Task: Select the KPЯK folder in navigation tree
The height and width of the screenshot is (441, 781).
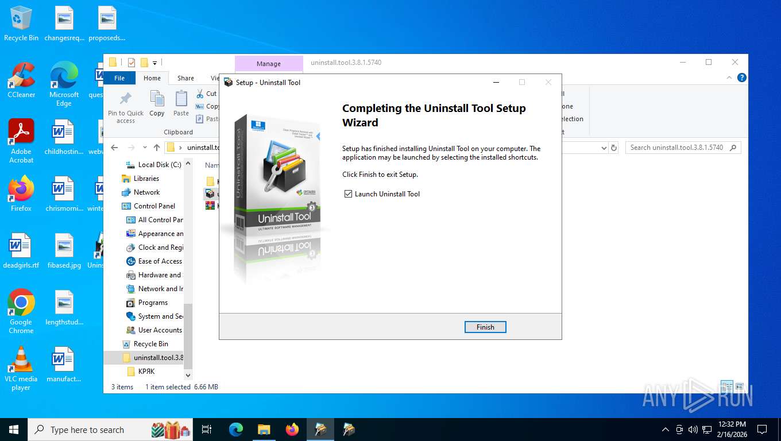Action: 141,372
